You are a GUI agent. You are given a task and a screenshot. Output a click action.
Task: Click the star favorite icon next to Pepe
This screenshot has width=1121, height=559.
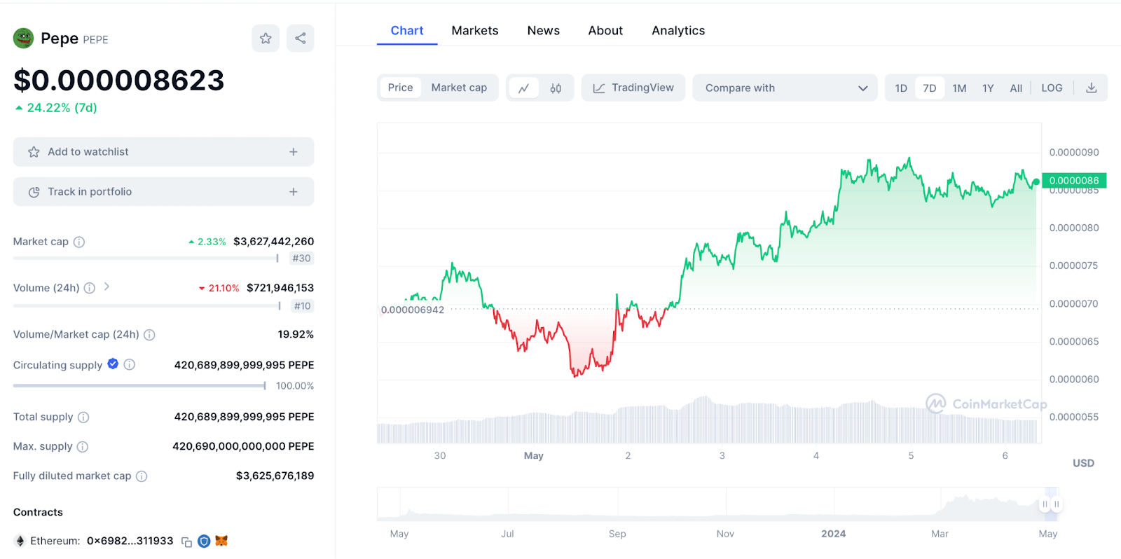click(x=266, y=39)
